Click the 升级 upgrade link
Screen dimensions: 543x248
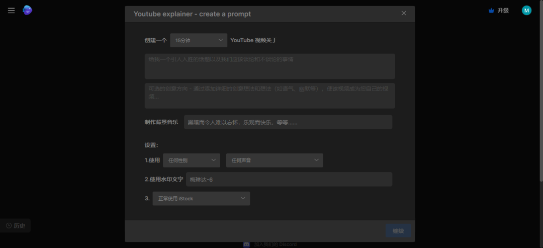(x=503, y=11)
